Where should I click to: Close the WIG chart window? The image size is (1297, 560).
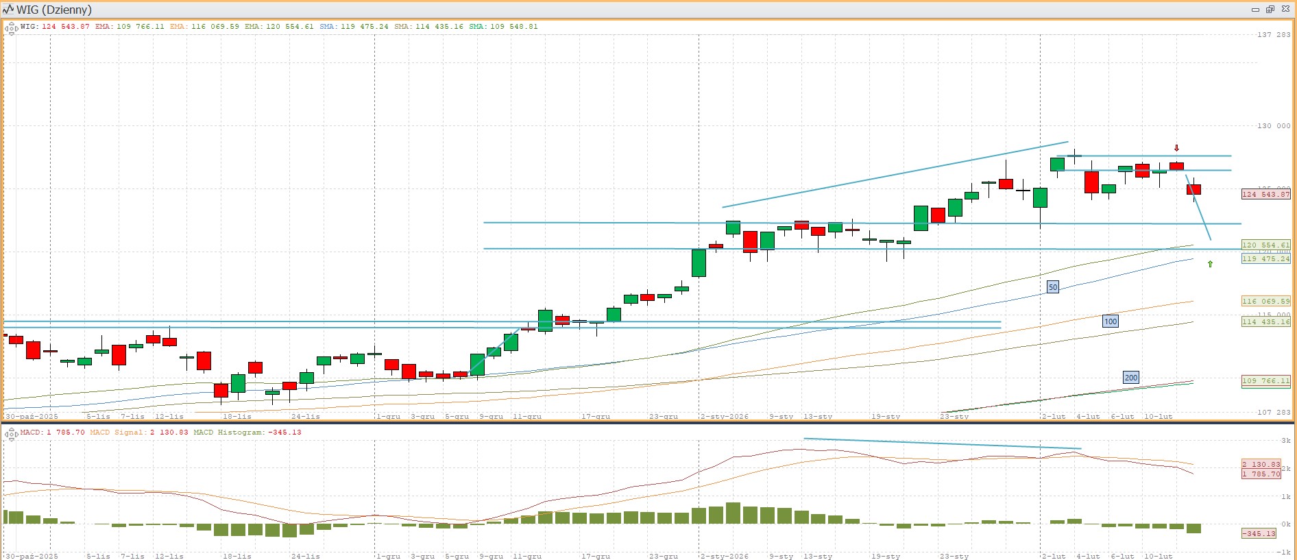[1285, 10]
